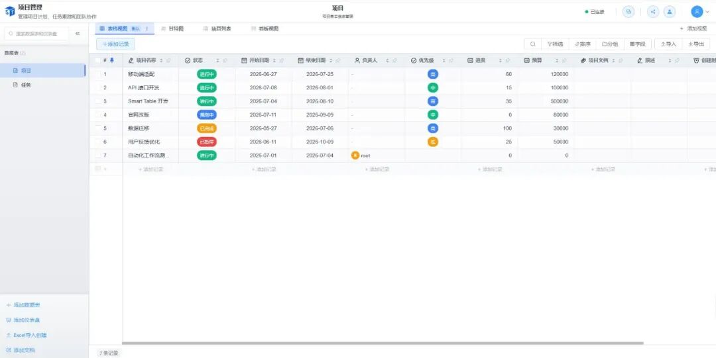Click the calendar icon in 开始日期 header
The width and height of the screenshot is (716, 358).
coord(244,61)
